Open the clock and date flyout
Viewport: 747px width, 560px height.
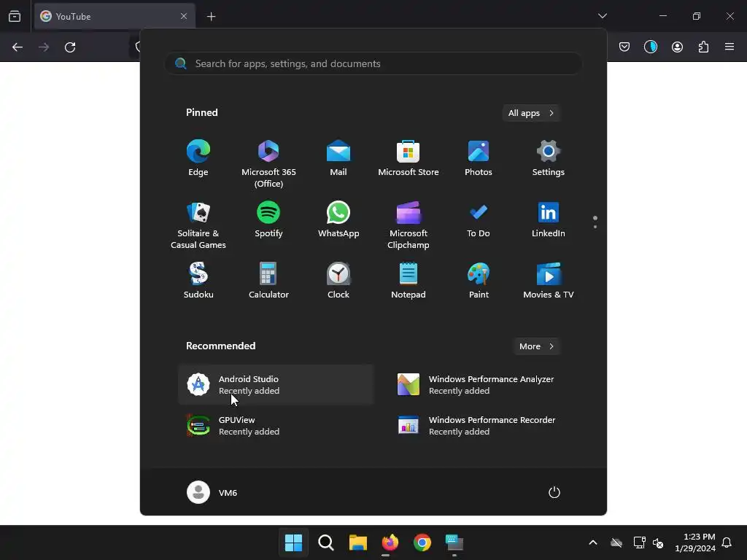(x=695, y=542)
